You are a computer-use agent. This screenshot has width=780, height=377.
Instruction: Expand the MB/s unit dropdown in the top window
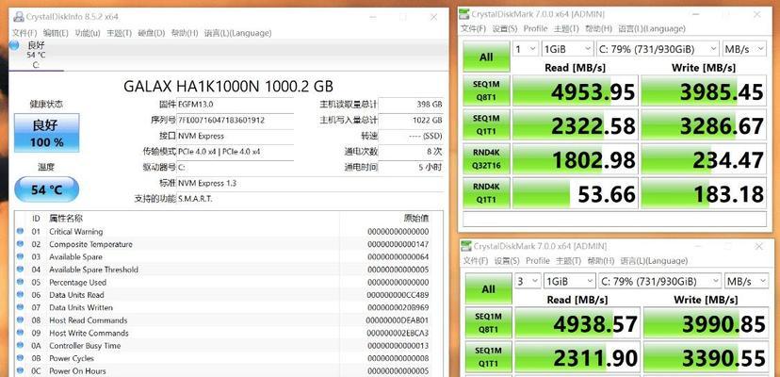pyautogui.click(x=744, y=48)
